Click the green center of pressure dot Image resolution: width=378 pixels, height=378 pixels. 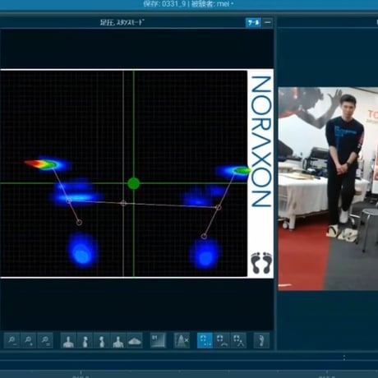click(134, 183)
